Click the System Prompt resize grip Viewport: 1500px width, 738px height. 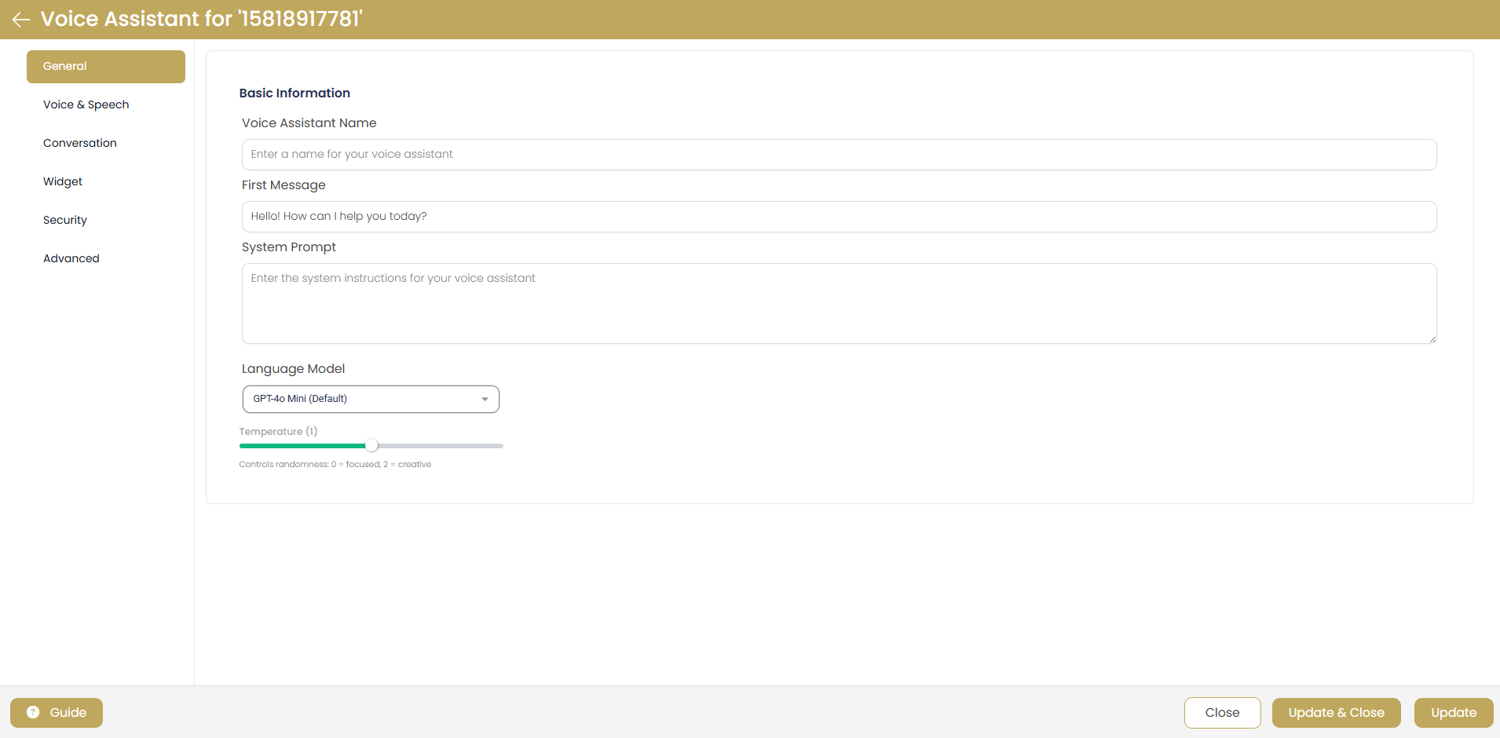pyautogui.click(x=1432, y=338)
